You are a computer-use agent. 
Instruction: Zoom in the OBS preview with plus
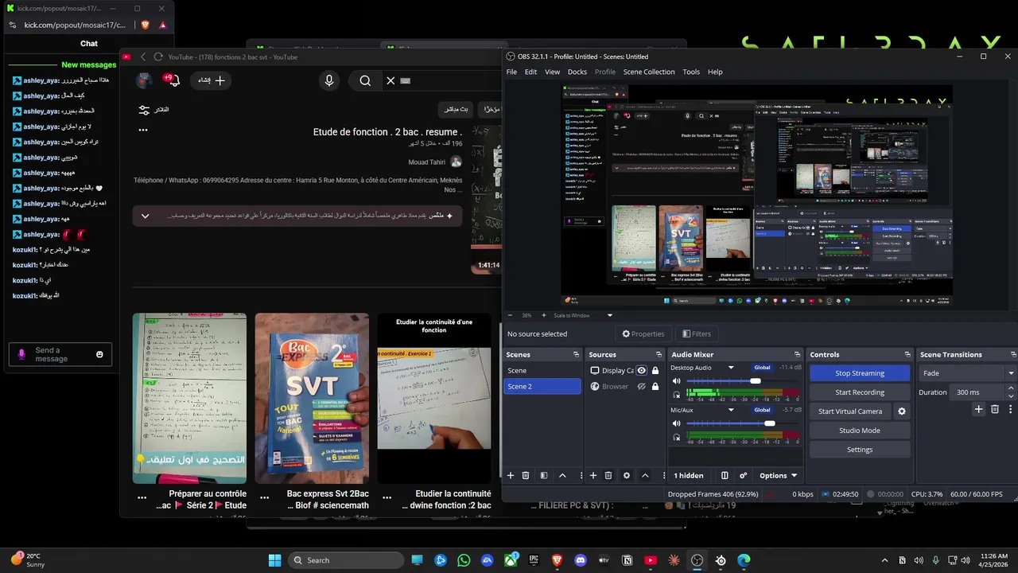click(544, 315)
